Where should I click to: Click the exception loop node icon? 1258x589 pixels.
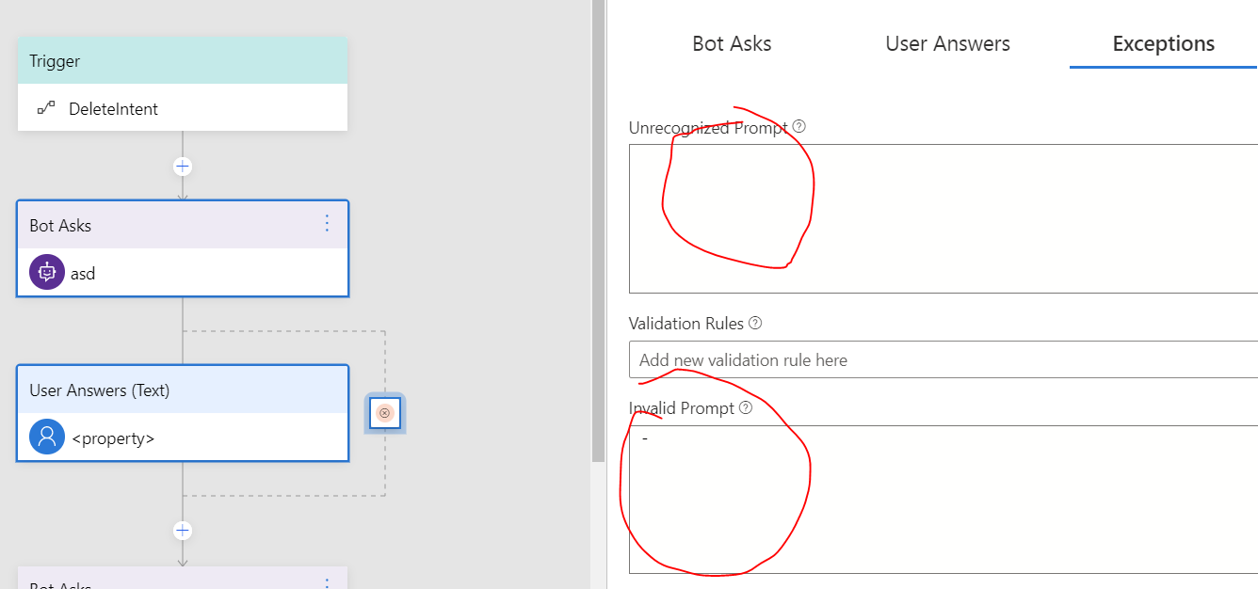tap(385, 413)
